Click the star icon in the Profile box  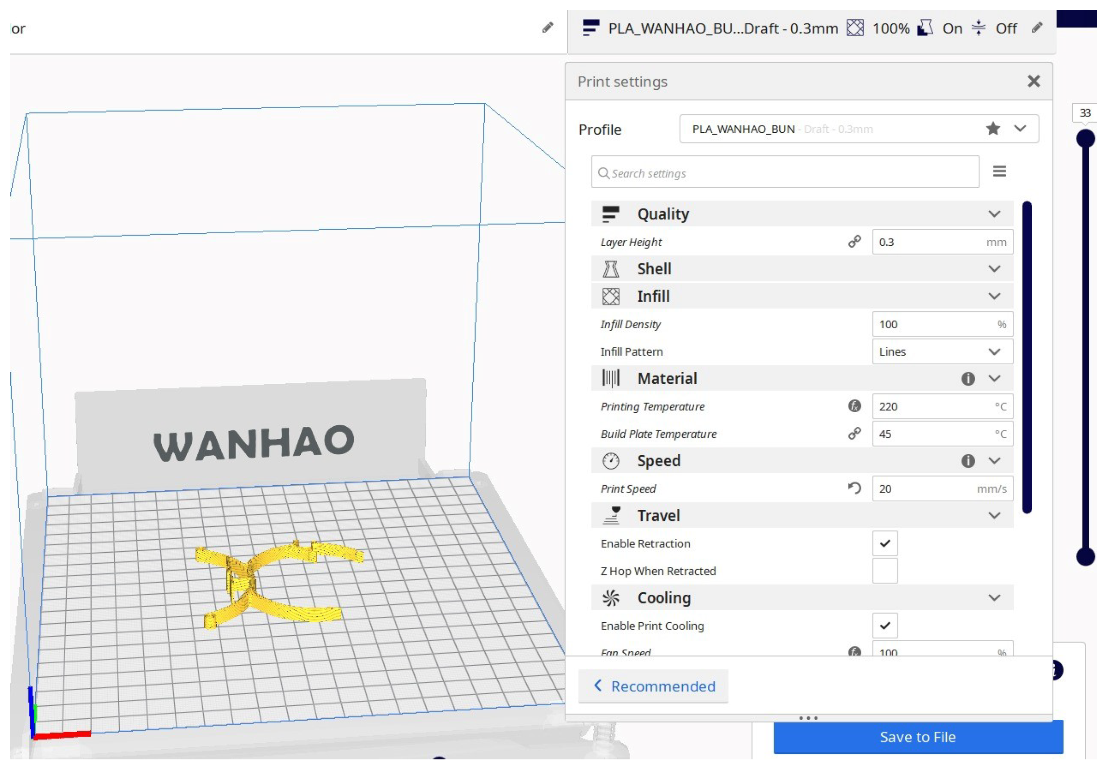click(993, 128)
